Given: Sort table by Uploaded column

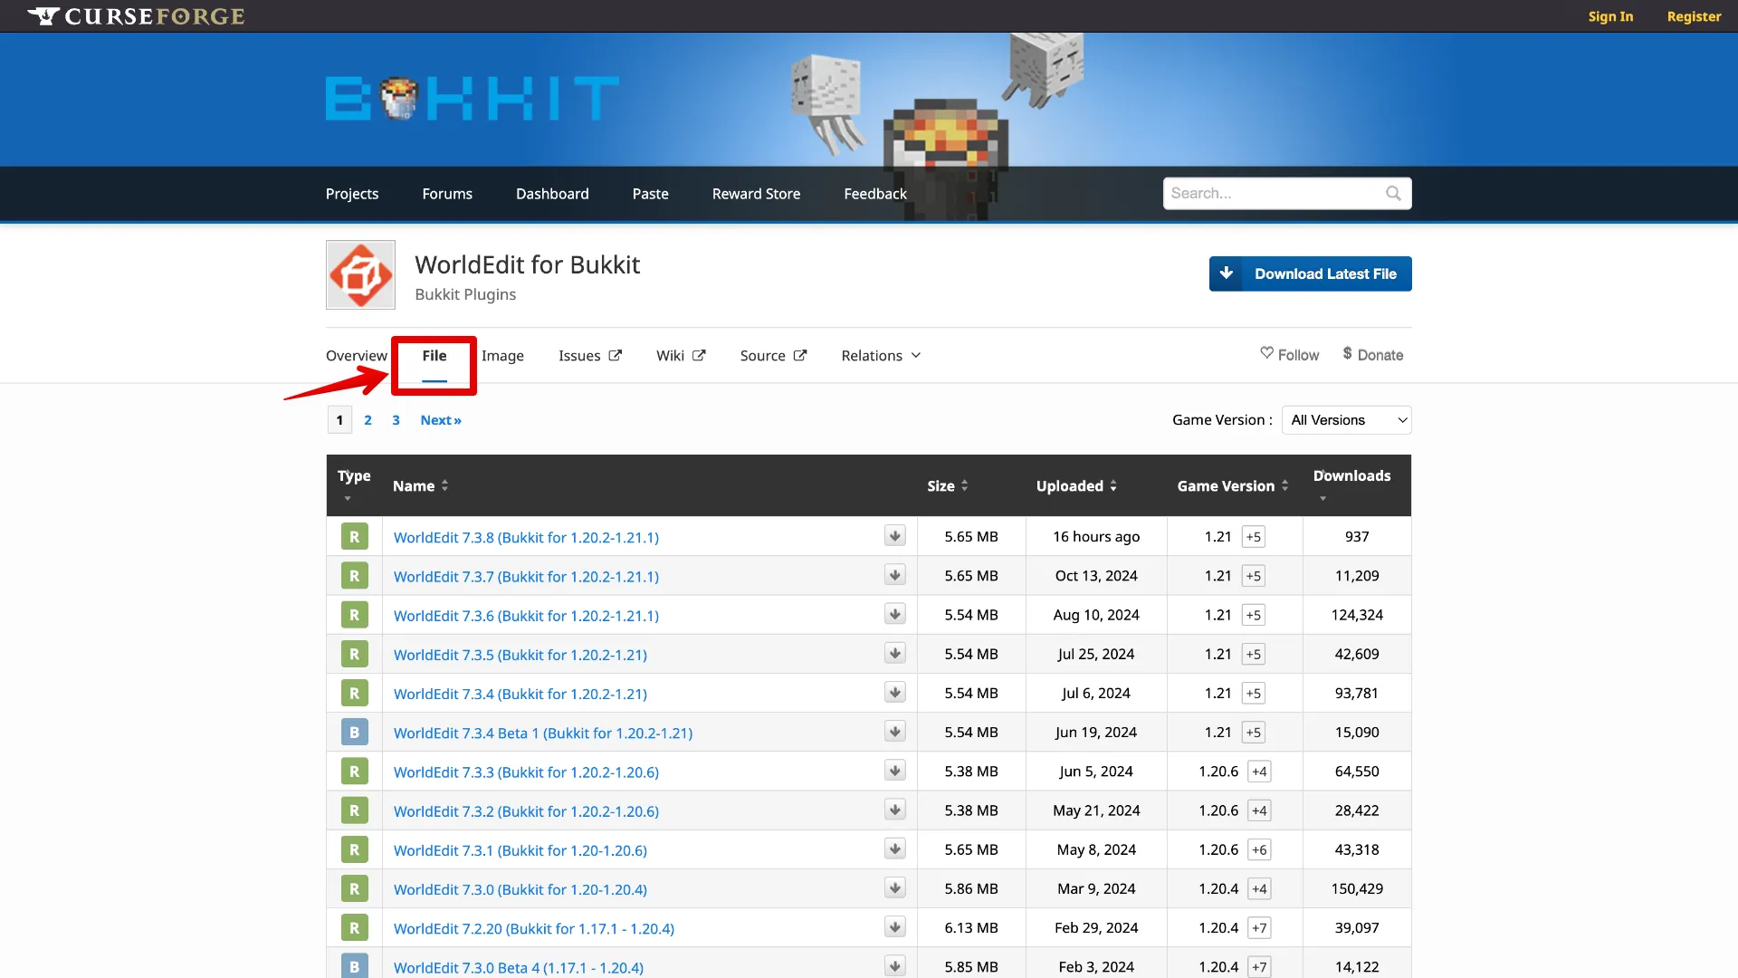Looking at the screenshot, I should click(1076, 486).
